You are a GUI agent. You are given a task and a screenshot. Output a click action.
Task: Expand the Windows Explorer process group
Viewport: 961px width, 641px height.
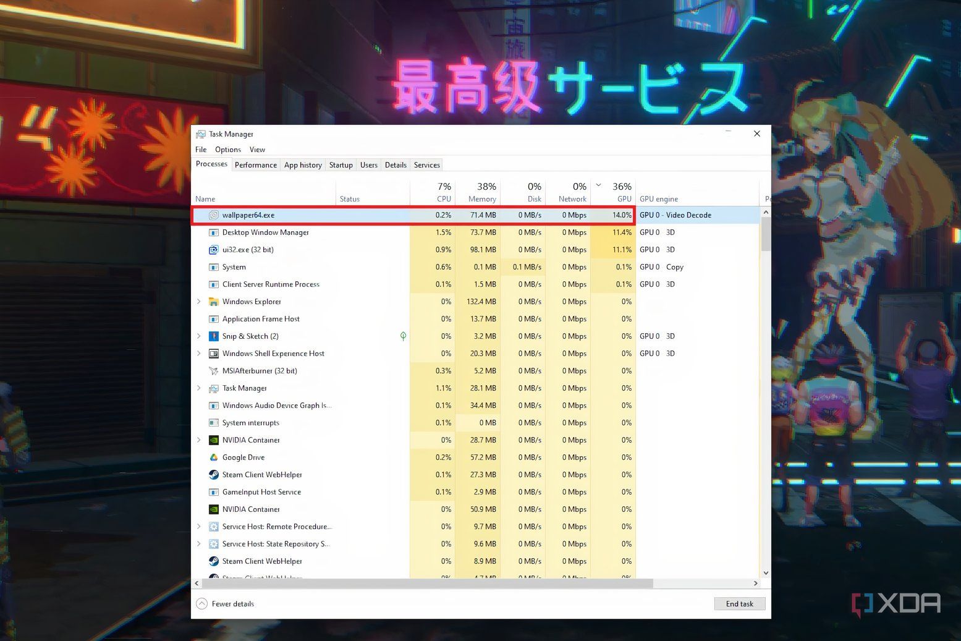198,302
